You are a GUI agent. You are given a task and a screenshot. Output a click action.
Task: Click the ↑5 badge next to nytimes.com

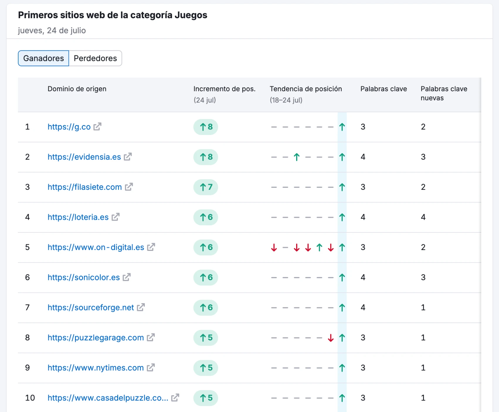click(206, 368)
